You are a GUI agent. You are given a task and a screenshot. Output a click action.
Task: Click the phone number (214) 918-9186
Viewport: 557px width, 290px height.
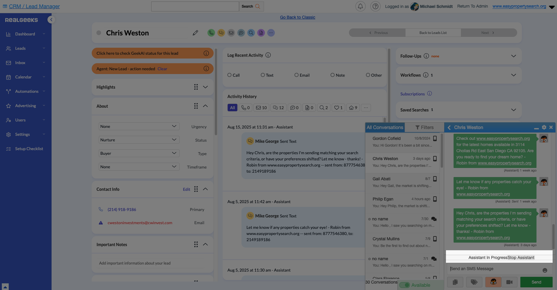[122, 210]
